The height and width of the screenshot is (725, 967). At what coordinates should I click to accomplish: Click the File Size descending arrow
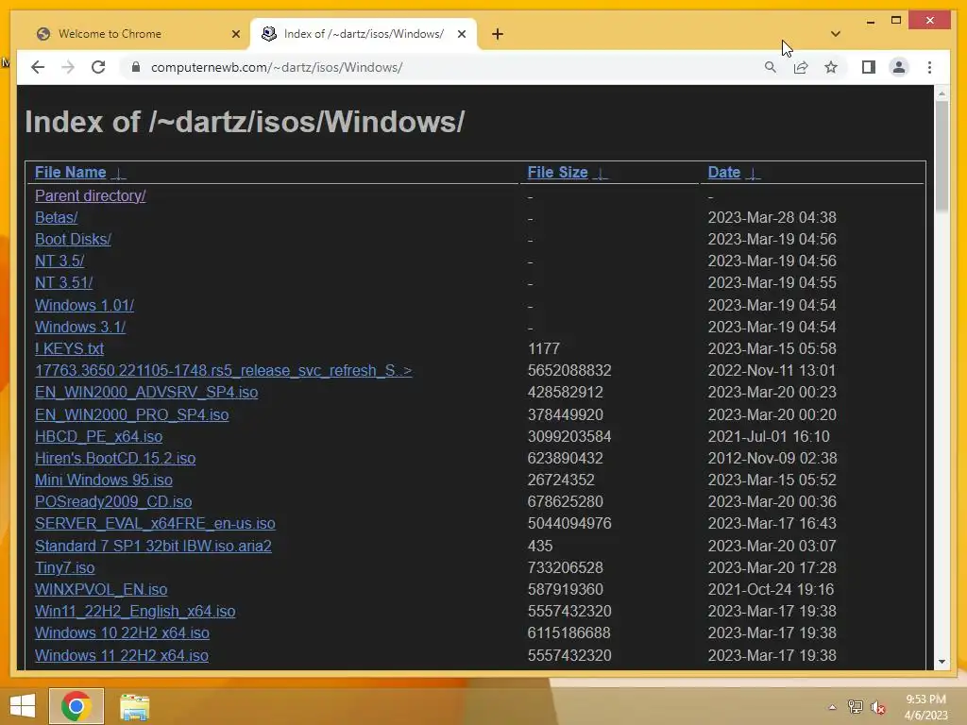pos(600,174)
